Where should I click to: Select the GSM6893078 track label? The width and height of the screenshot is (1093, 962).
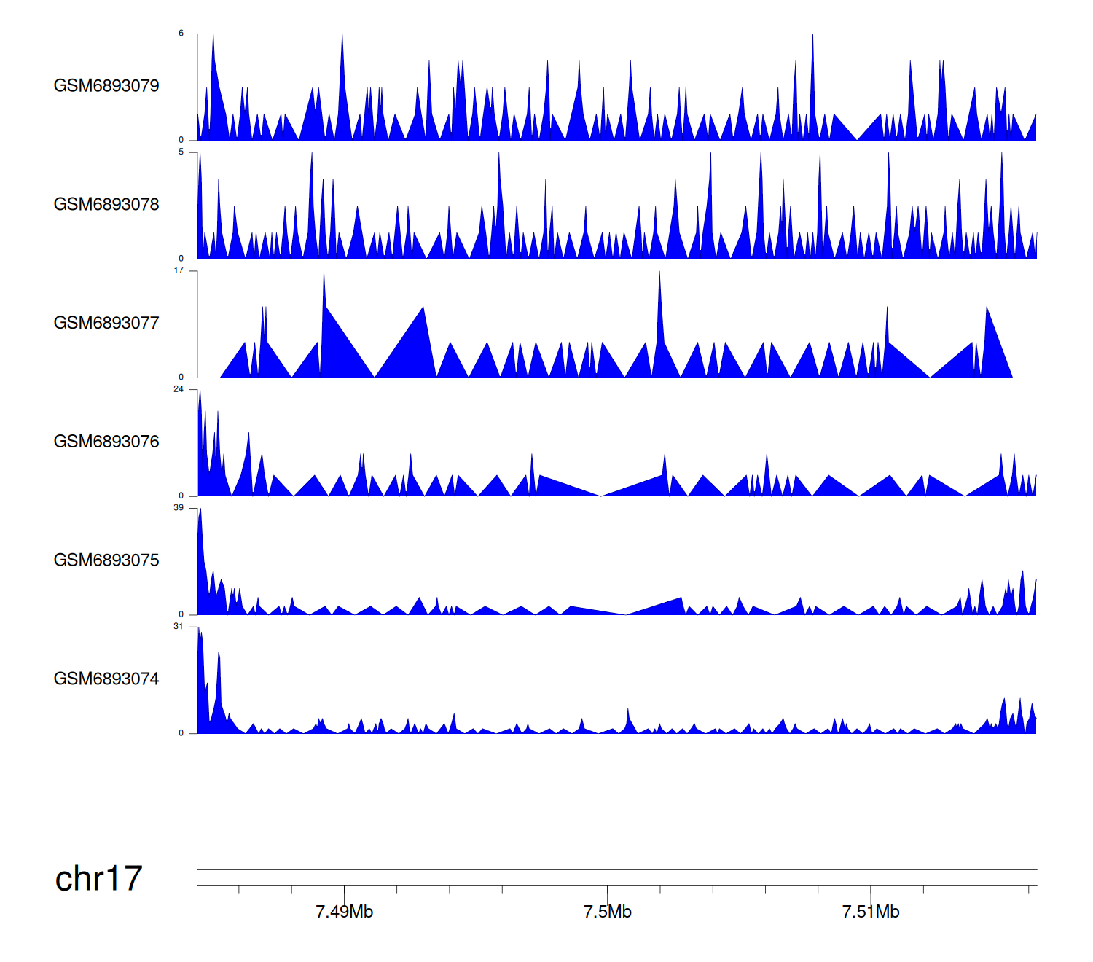(106, 205)
